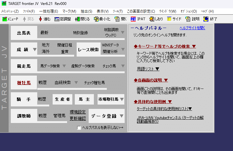Open 用語リスト ▼ help link
Image resolution: width=233 pixels, height=151 pixels.
[x=148, y=69]
